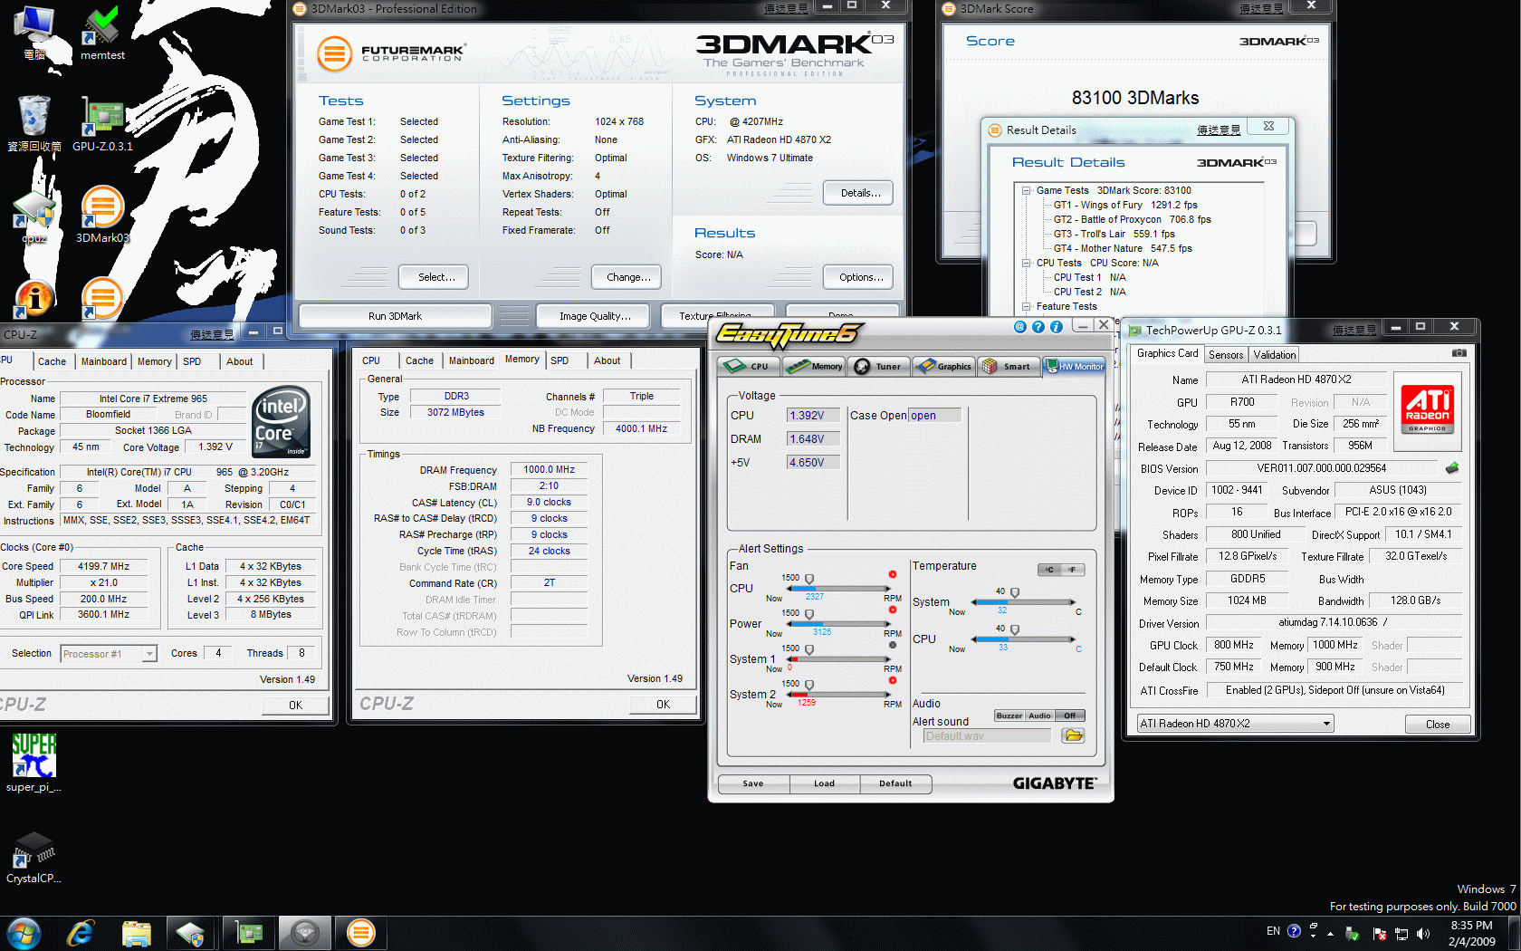Switch to the Sensors tab in GPU-Z
This screenshot has width=1521, height=951.
[1226, 355]
